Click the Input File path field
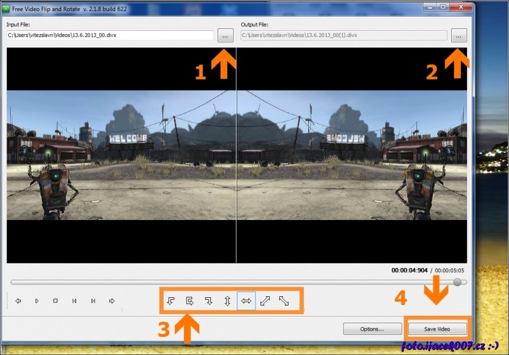509x355 pixels. [x=110, y=35]
